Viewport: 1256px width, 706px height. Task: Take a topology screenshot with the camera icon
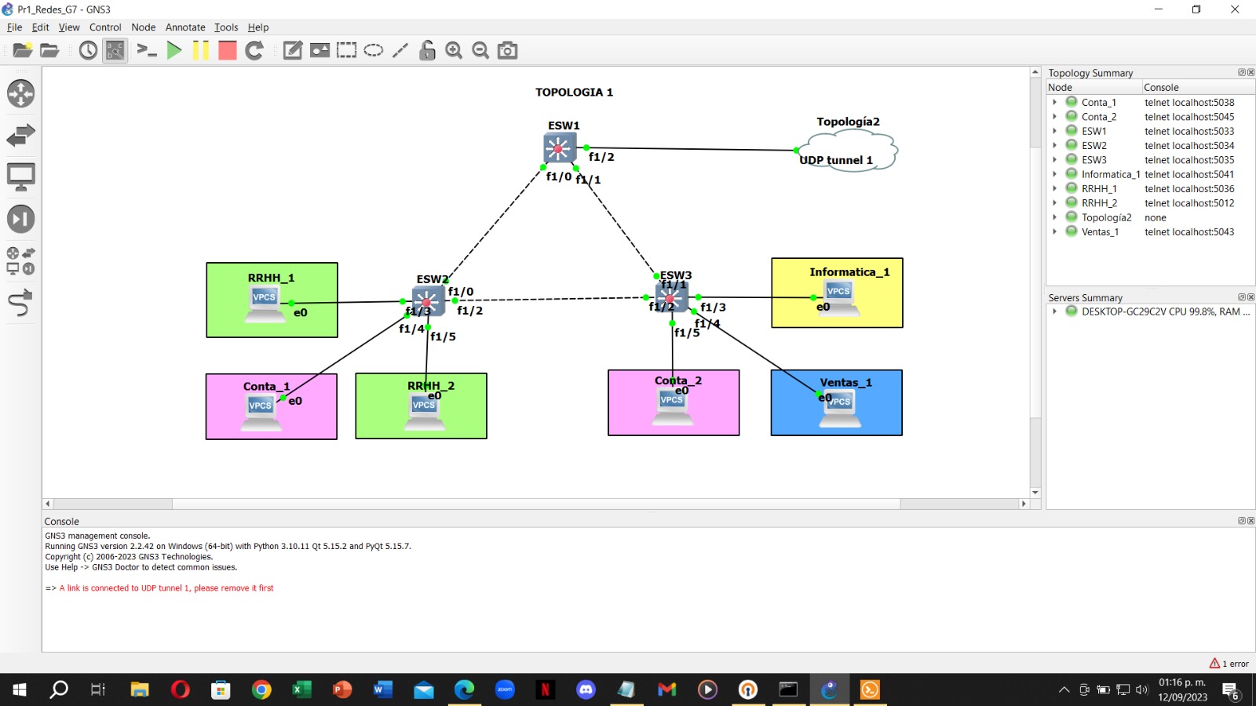[508, 49]
